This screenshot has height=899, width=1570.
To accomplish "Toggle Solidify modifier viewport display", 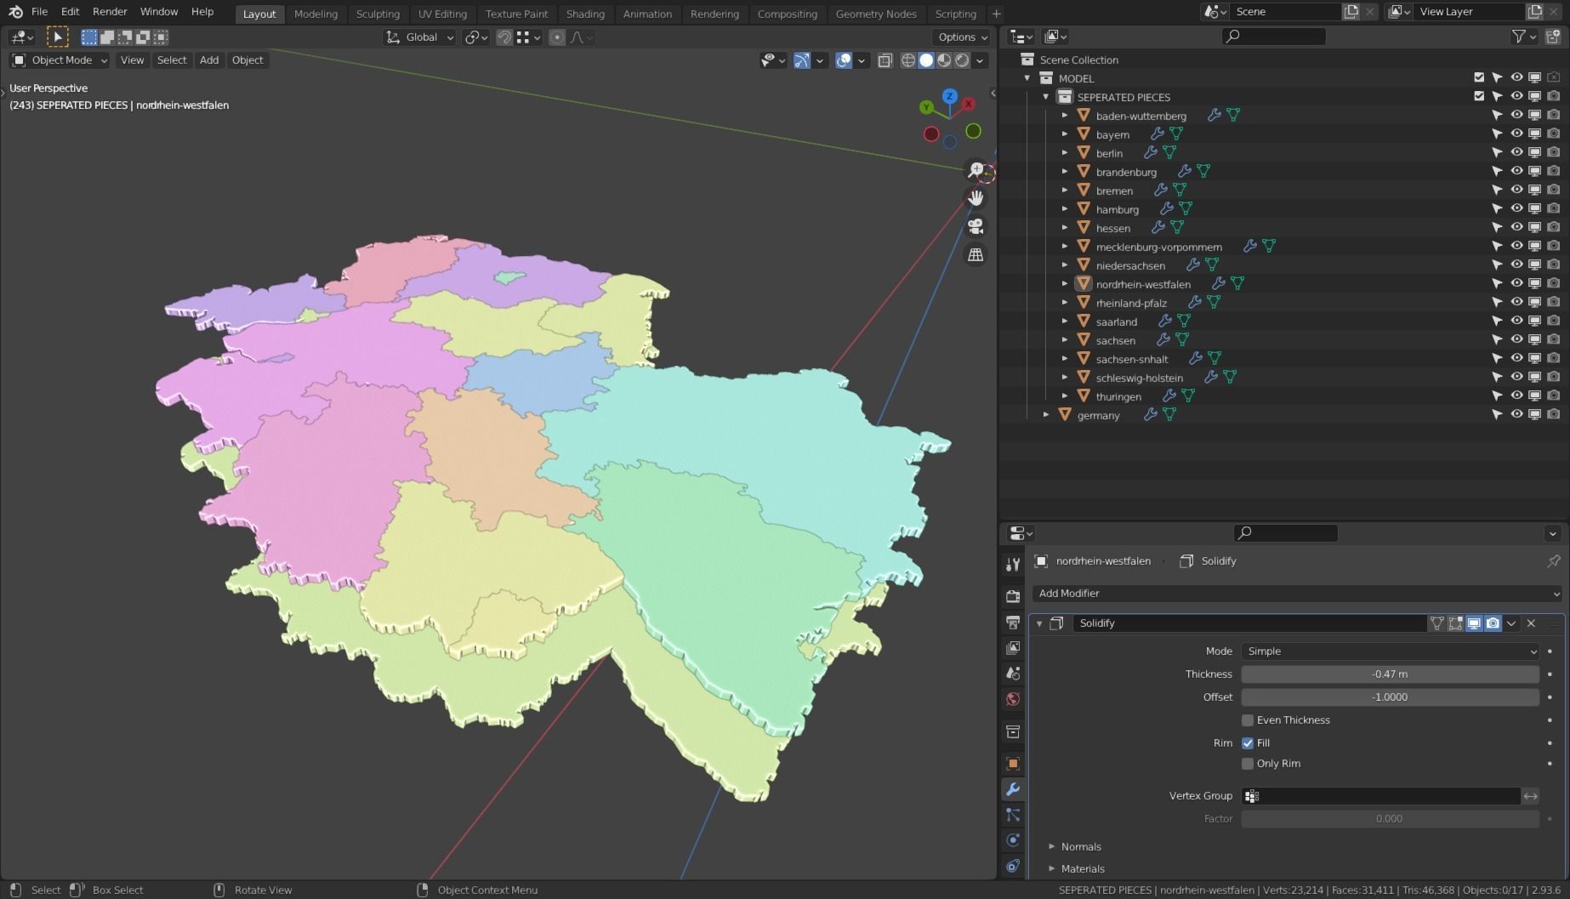I will point(1474,623).
